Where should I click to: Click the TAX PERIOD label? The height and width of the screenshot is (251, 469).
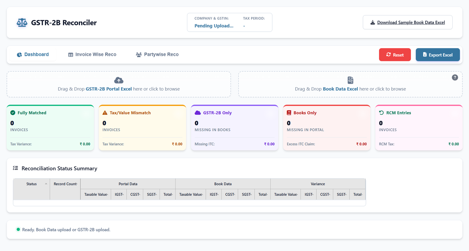pyautogui.click(x=254, y=18)
